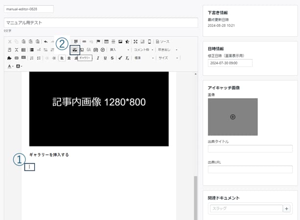Insert a link with the chain icon
The image size is (300, 220).
pyautogui.click(x=84, y=42)
